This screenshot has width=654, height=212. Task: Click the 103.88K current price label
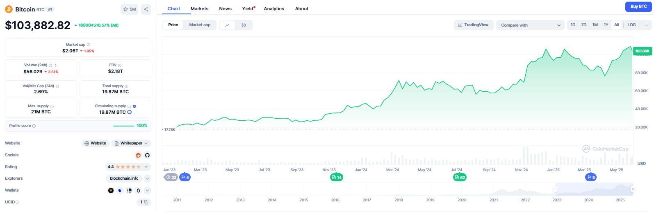point(642,51)
